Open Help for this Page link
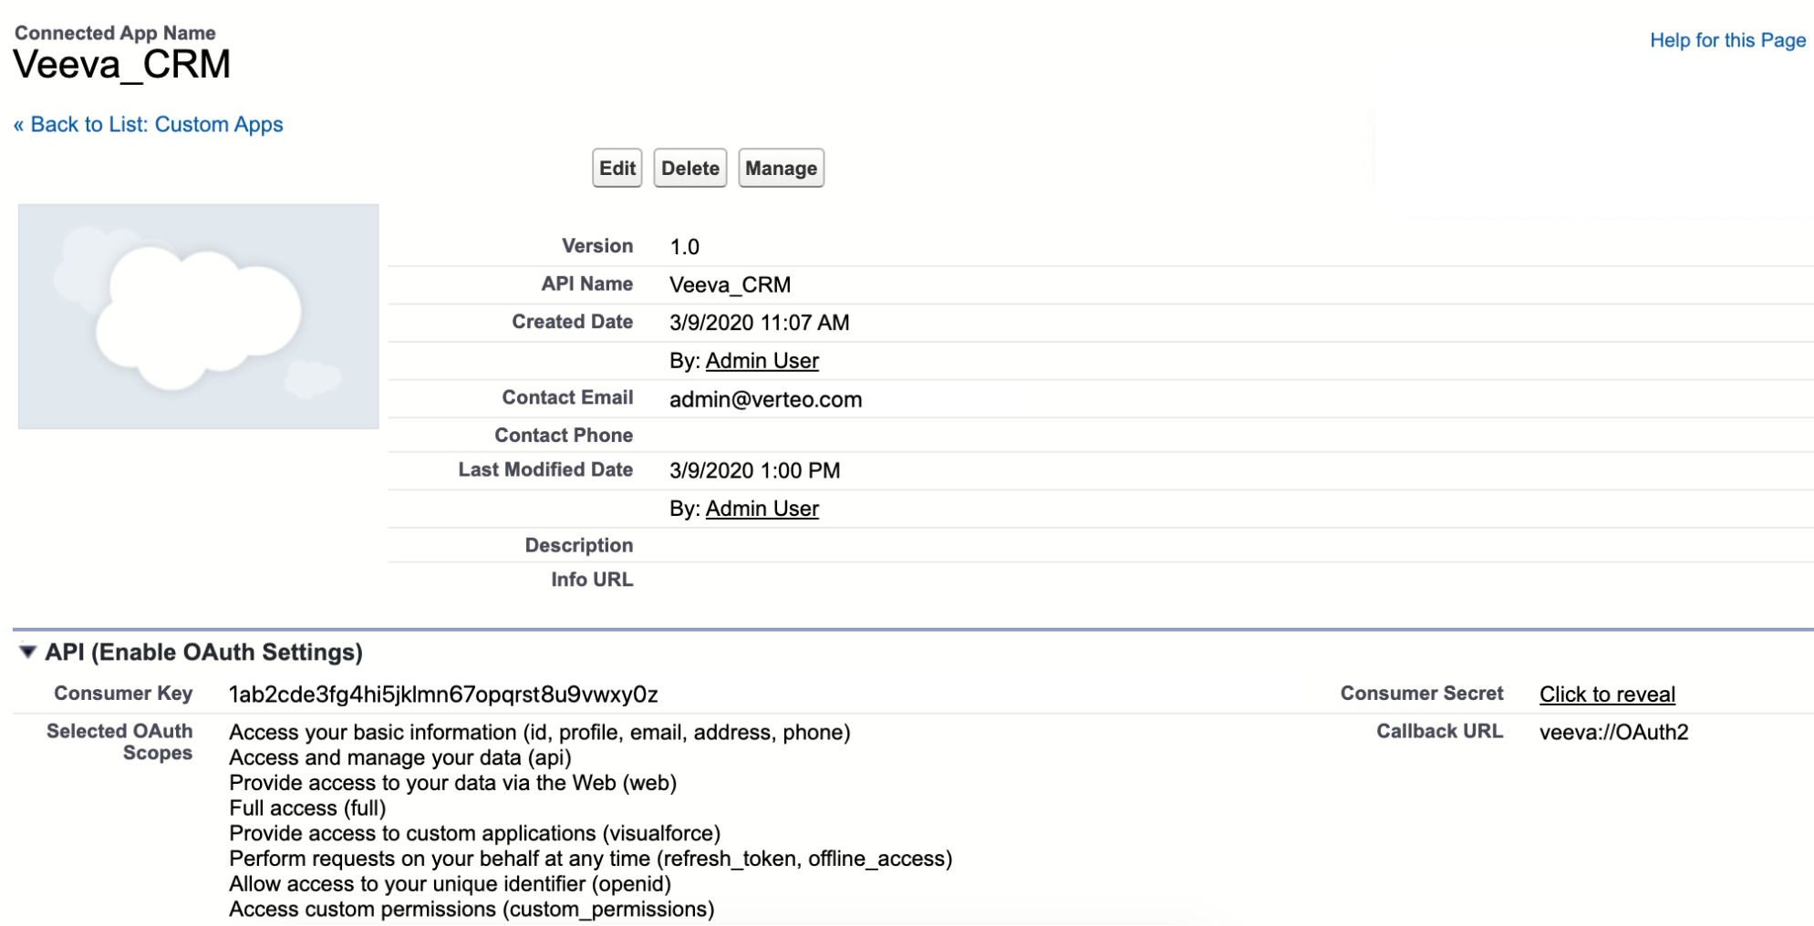1814x926 pixels. click(1727, 40)
